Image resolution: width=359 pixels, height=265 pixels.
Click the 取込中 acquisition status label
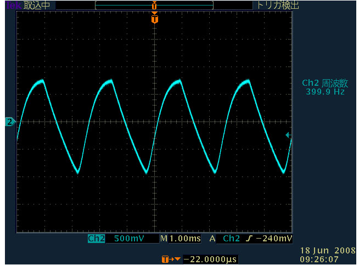tap(36, 5)
